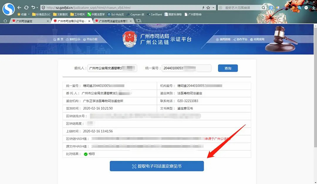This screenshot has width=317, height=184.
Task: Open the Sci-Hub bookmark
Action: pos(116,14)
